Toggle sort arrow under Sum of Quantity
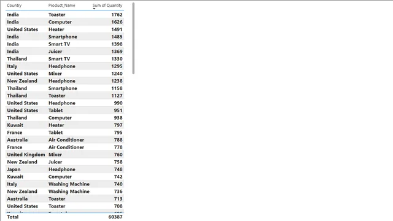This screenshot has height=221, width=393. pyautogui.click(x=94, y=9)
